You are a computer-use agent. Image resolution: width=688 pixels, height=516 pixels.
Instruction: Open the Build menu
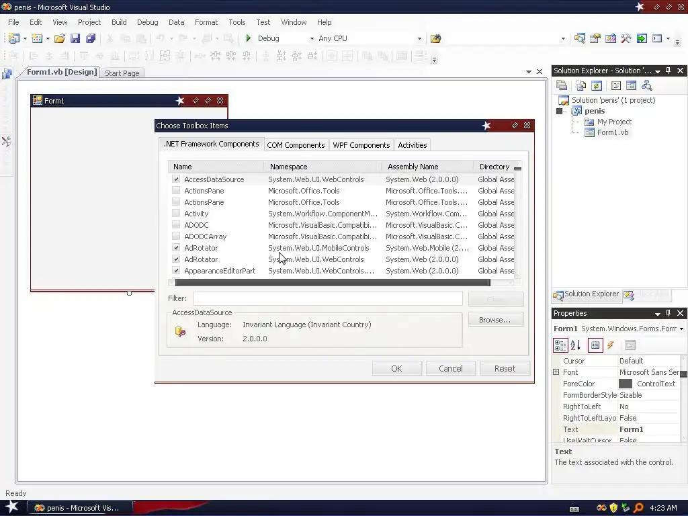click(x=119, y=22)
